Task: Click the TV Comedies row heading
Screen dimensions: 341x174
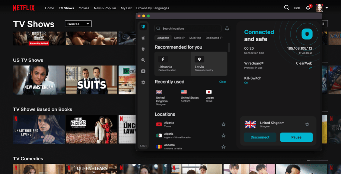Action: 28,159
